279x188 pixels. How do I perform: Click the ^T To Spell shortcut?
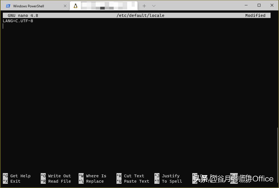tap(168, 181)
